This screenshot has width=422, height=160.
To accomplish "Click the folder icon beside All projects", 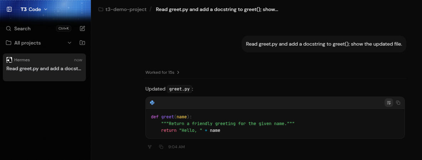I will click(x=9, y=43).
